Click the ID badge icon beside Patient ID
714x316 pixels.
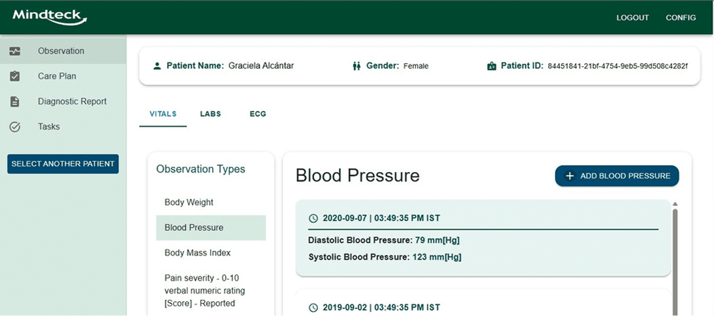tap(491, 66)
